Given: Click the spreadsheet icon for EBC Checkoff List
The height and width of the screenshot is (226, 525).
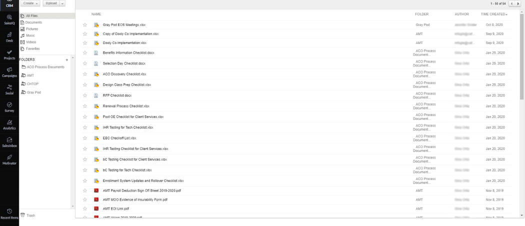Looking at the screenshot, I should 96,138.
